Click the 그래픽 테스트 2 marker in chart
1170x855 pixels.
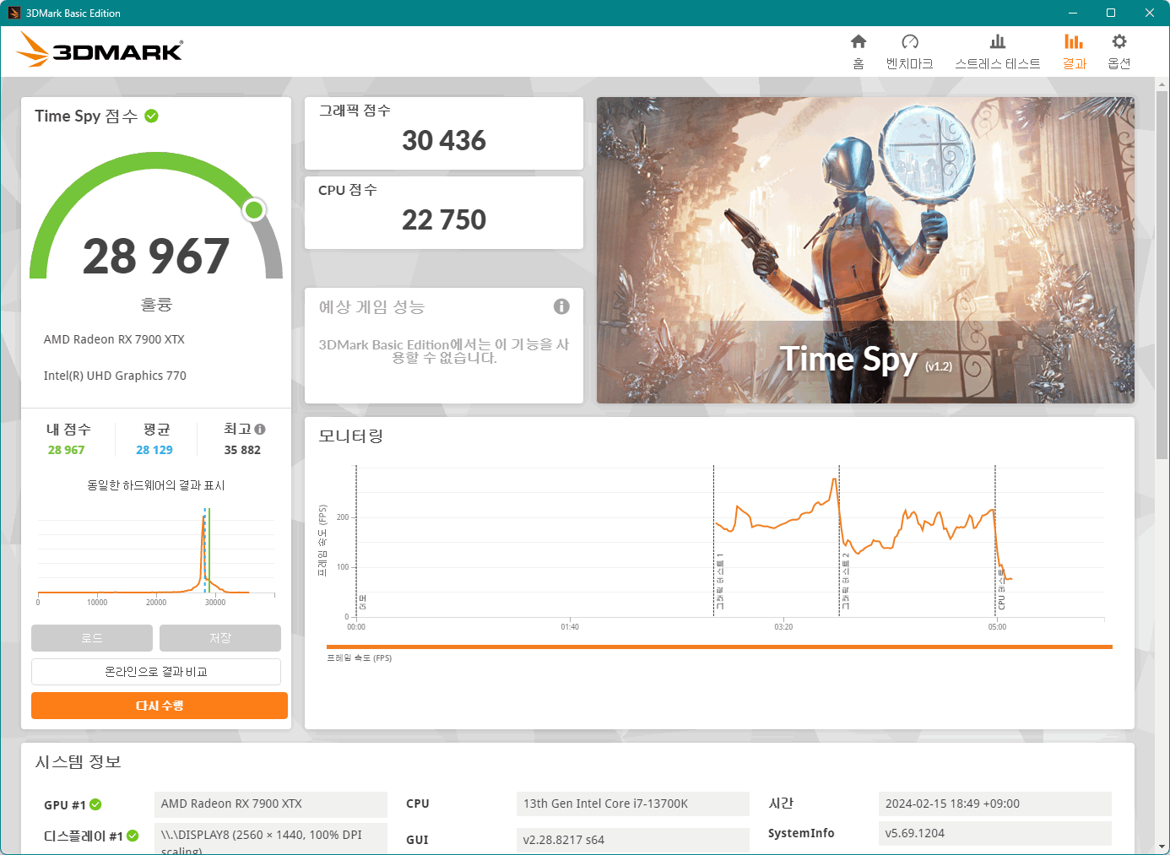tap(845, 582)
